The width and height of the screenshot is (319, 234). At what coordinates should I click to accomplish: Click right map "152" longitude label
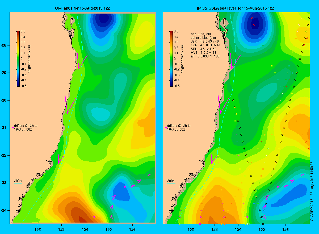(x=191, y=229)
